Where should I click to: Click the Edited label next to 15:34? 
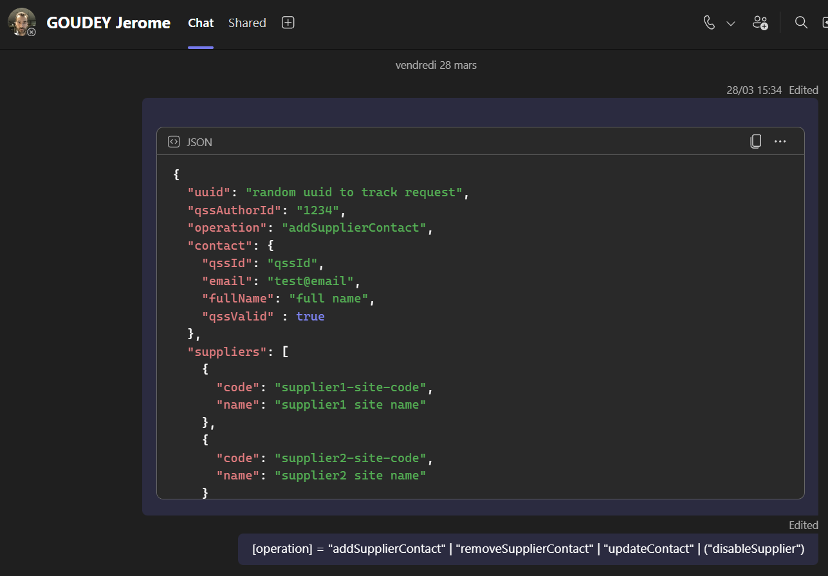[804, 90]
